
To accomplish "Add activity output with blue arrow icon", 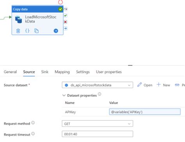I will click(x=56, y=31).
